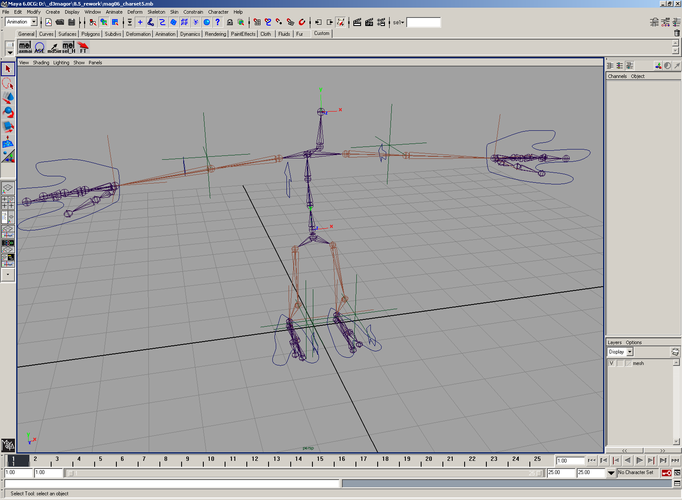Screen dimensions: 682x500
Task: Play the animation forwards
Action: pos(639,460)
